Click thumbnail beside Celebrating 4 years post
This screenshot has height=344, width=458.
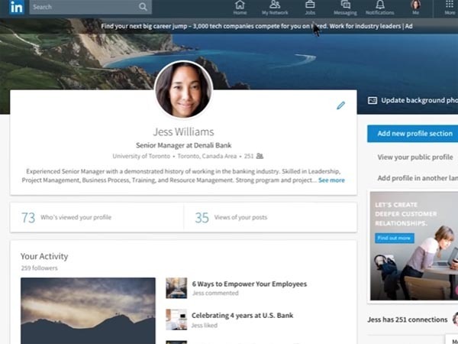tap(176, 320)
